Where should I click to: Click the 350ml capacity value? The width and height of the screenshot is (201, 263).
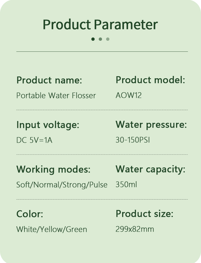coord(126,184)
